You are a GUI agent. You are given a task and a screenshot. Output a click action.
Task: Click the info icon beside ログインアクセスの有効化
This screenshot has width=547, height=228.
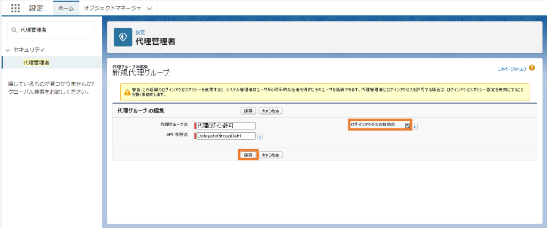(415, 127)
